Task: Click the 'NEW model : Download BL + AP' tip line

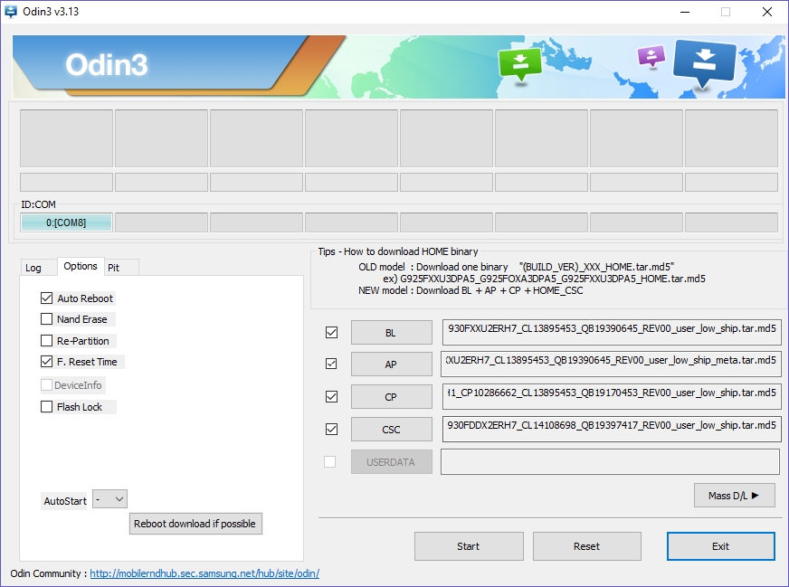Action: [471, 290]
